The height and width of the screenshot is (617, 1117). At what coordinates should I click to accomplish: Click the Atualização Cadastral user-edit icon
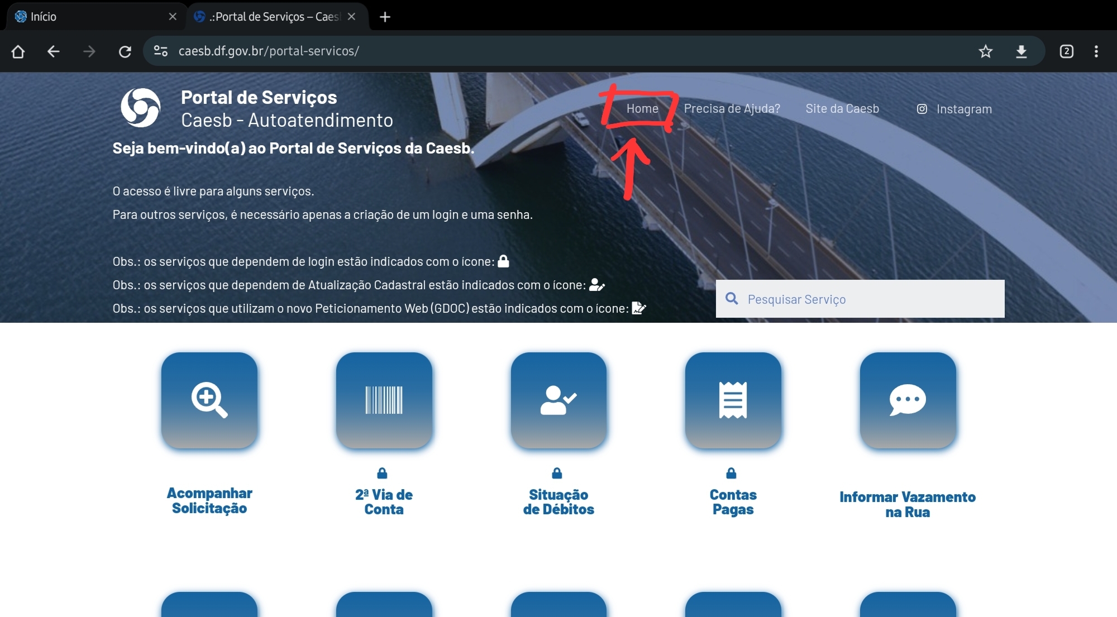tap(597, 285)
